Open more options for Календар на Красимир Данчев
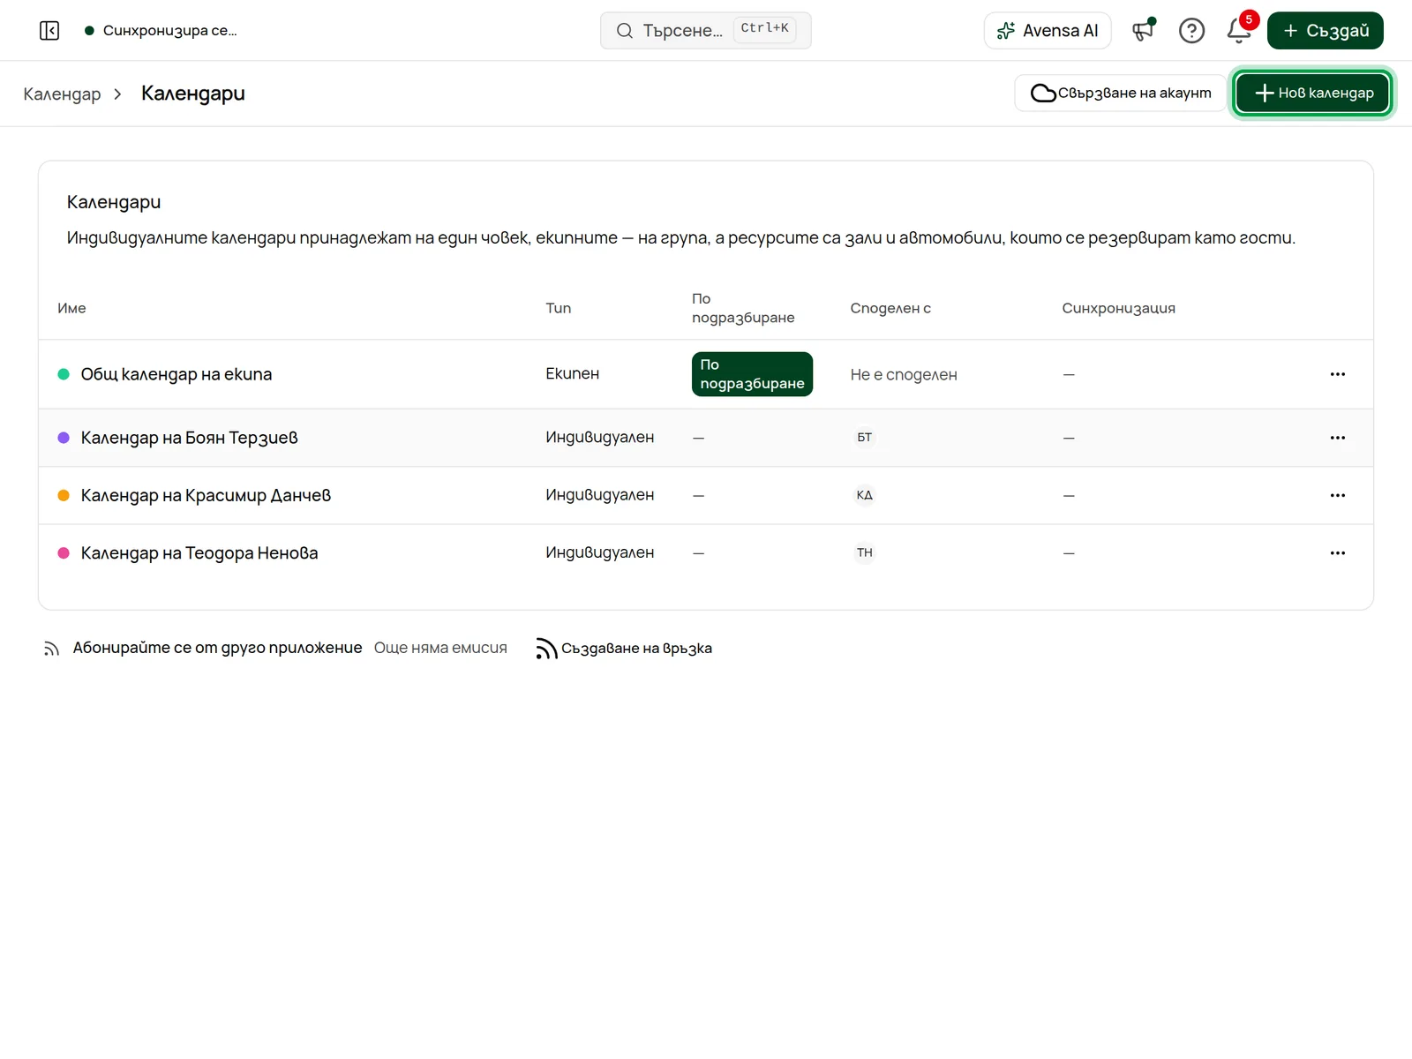 [x=1338, y=495]
